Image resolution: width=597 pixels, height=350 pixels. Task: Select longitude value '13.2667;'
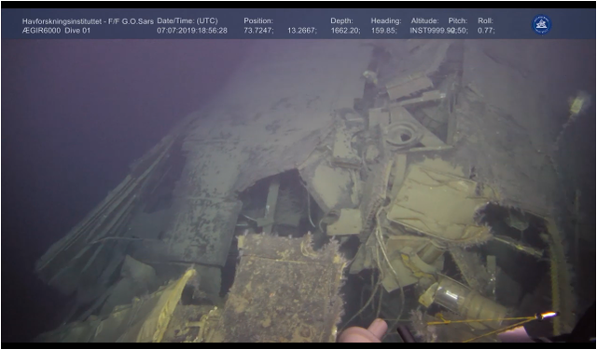302,31
